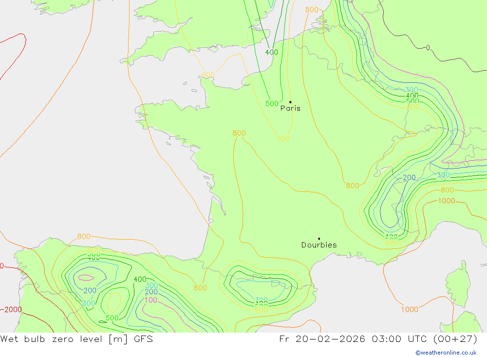Click the yellow 600 label south of Paris
This screenshot has width=487, height=357.
[x=283, y=139]
